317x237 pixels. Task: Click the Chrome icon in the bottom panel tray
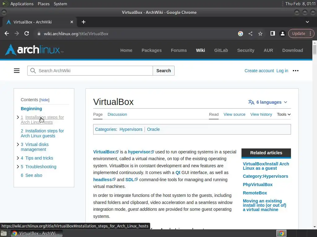281,233
